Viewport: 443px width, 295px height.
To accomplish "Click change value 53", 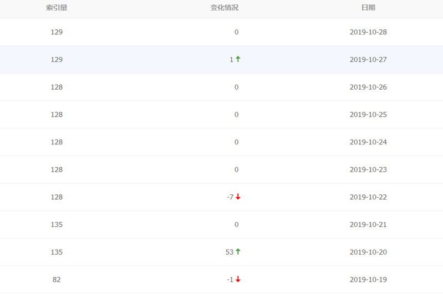I will click(230, 252).
